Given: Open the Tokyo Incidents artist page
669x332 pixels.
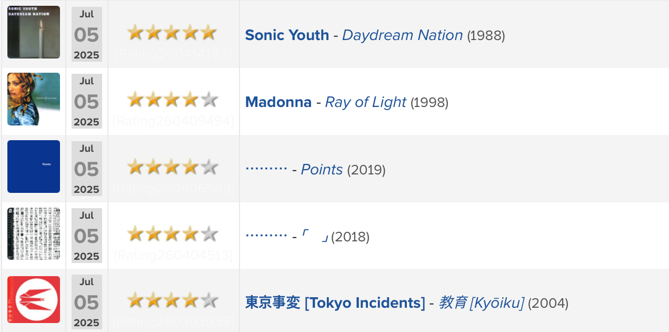Looking at the screenshot, I should tap(335, 303).
